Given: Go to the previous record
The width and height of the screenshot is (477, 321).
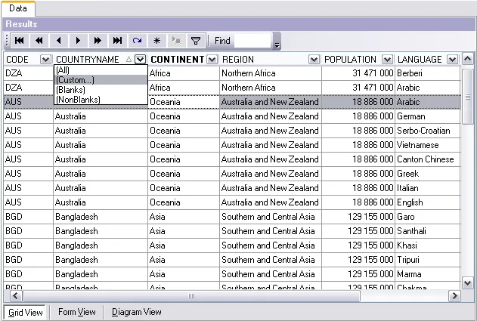Looking at the screenshot, I should (58, 41).
